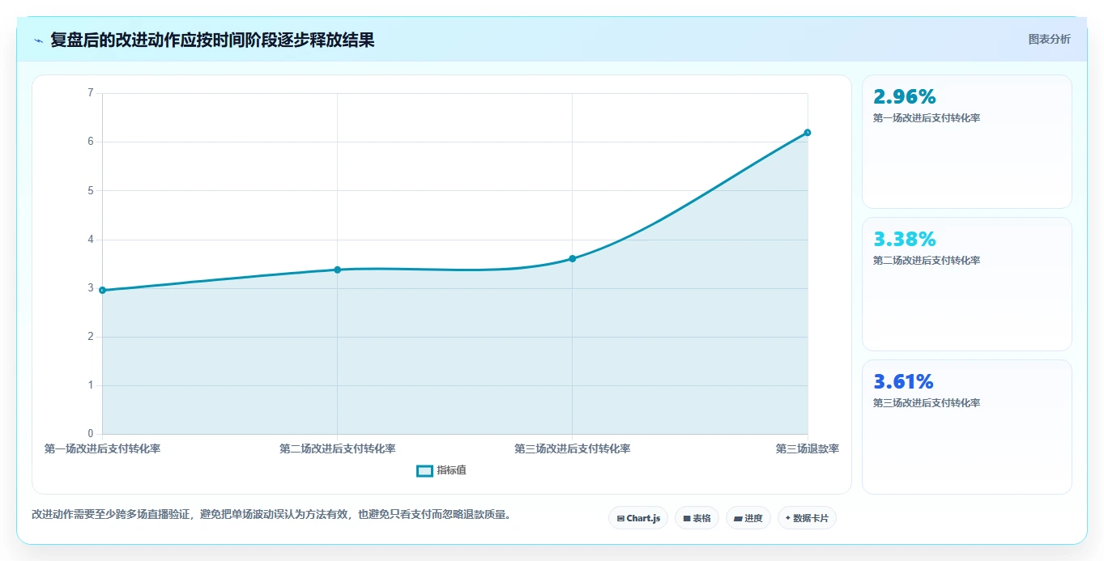This screenshot has width=1104, height=561.
Task: Click the x-axis label 第二场改进后支付转化率
Action: [338, 448]
